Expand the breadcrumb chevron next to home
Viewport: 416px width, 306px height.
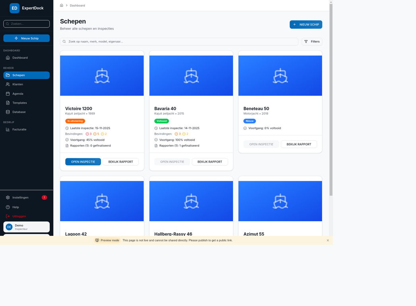pyautogui.click(x=66, y=5)
